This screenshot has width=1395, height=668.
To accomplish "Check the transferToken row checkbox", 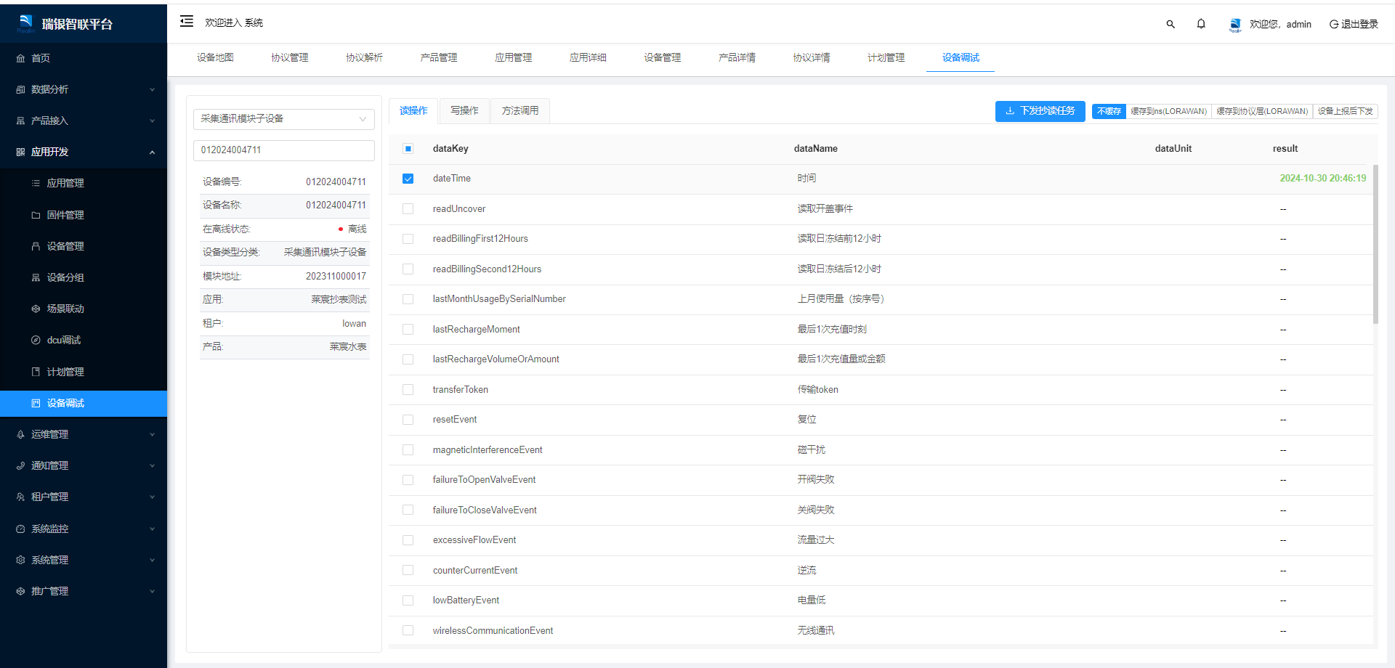I will [408, 390].
